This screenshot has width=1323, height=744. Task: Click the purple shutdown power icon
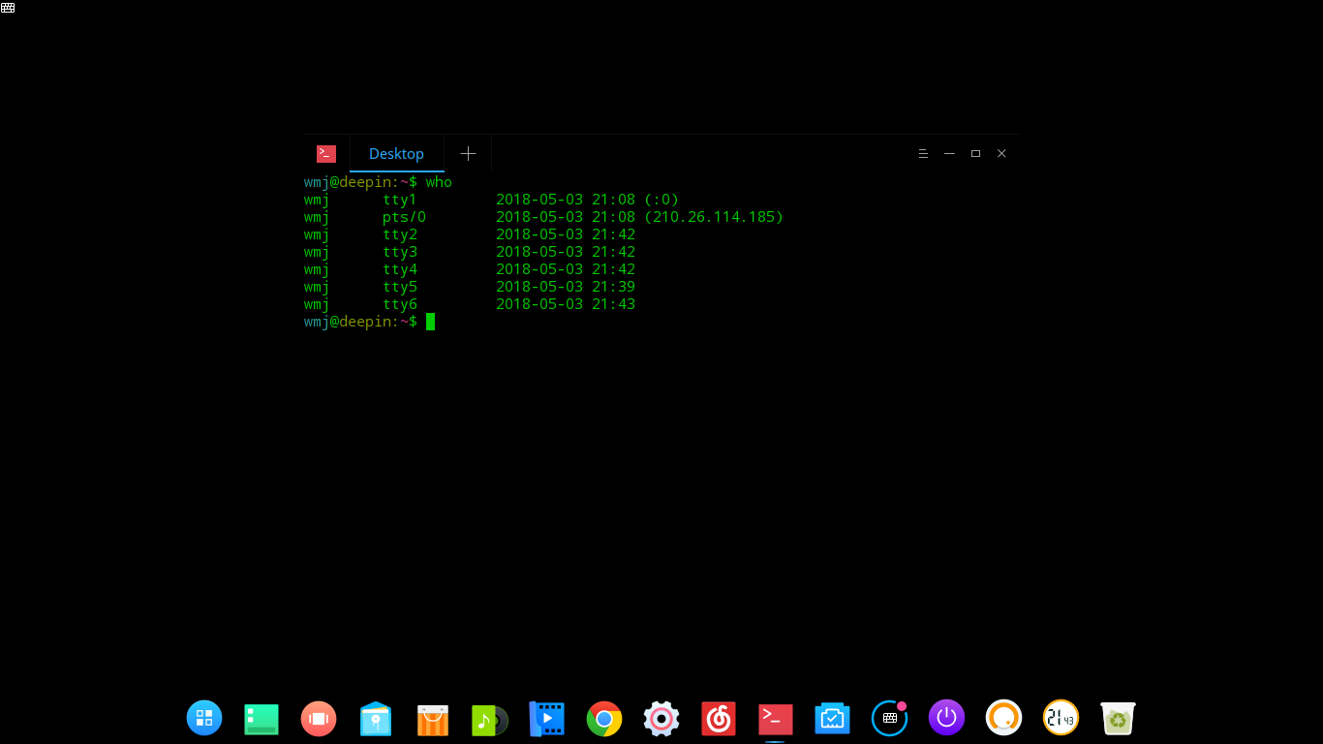pyautogui.click(x=946, y=719)
